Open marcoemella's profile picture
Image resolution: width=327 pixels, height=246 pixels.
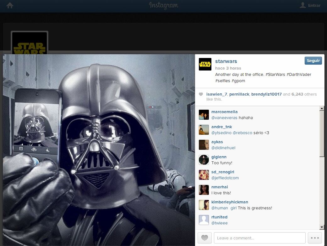point(204,115)
